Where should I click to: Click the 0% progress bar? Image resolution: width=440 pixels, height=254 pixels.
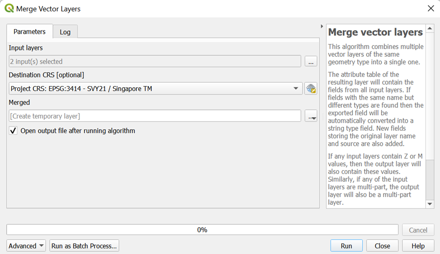202,230
